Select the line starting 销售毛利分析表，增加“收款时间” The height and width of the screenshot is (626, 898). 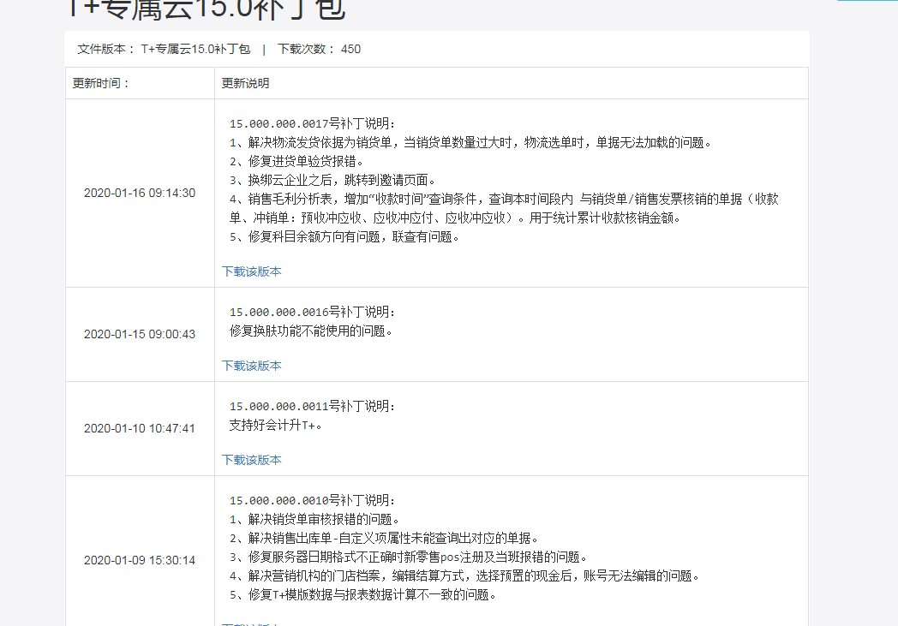[504, 200]
